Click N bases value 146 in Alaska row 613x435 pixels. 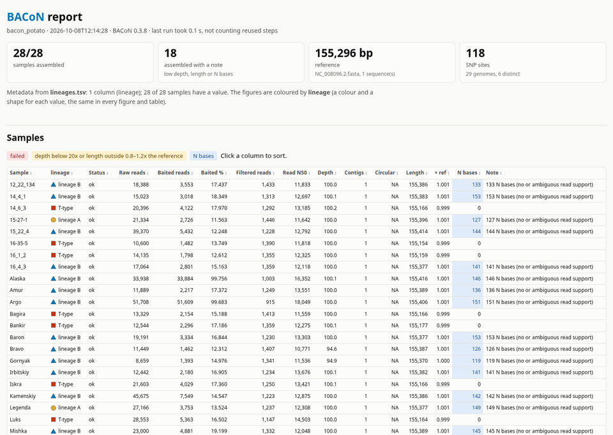(476, 279)
